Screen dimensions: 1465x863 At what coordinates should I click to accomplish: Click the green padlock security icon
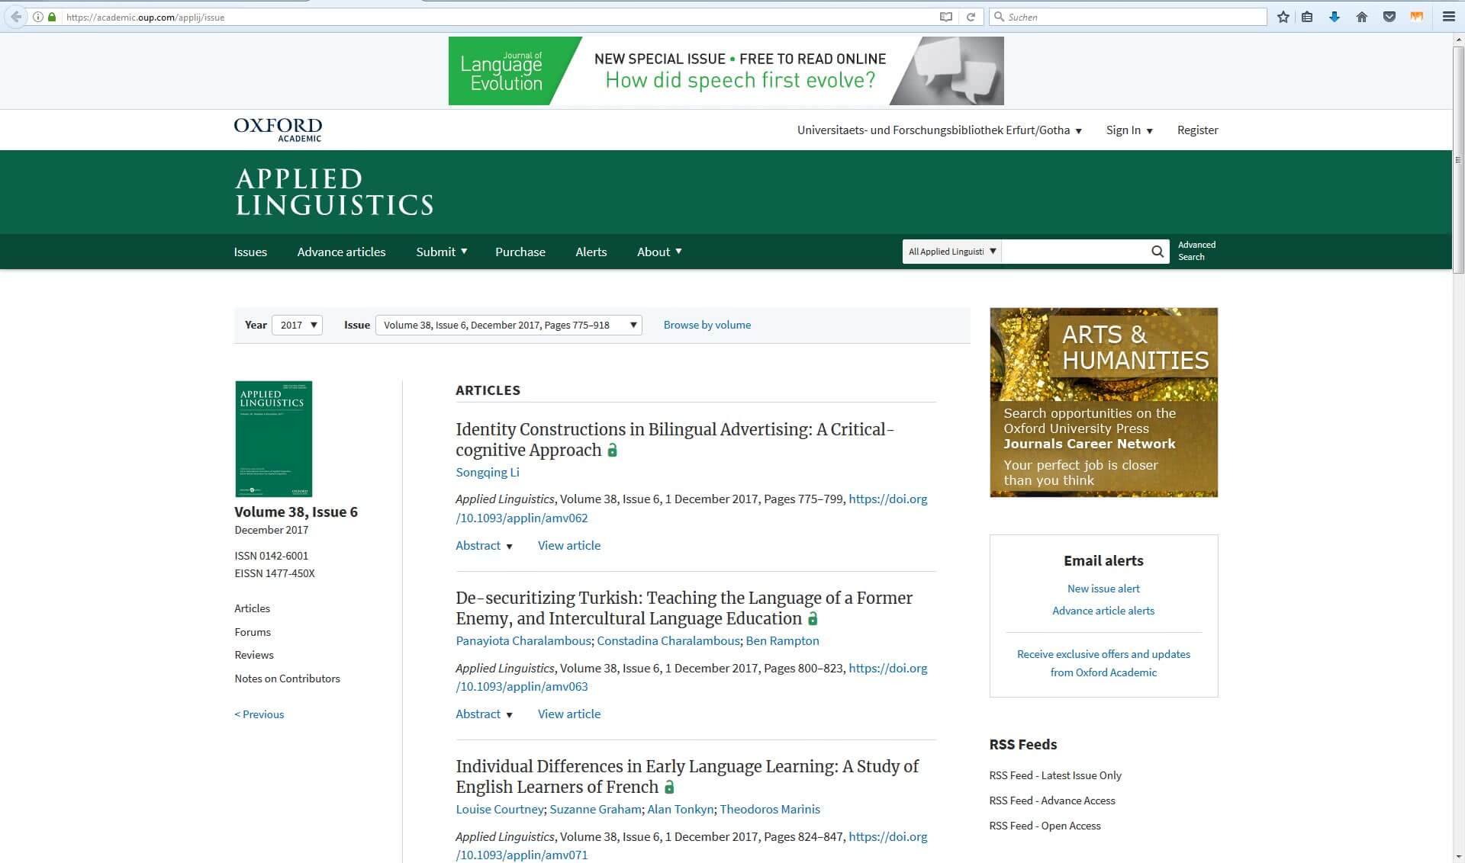pyautogui.click(x=52, y=17)
